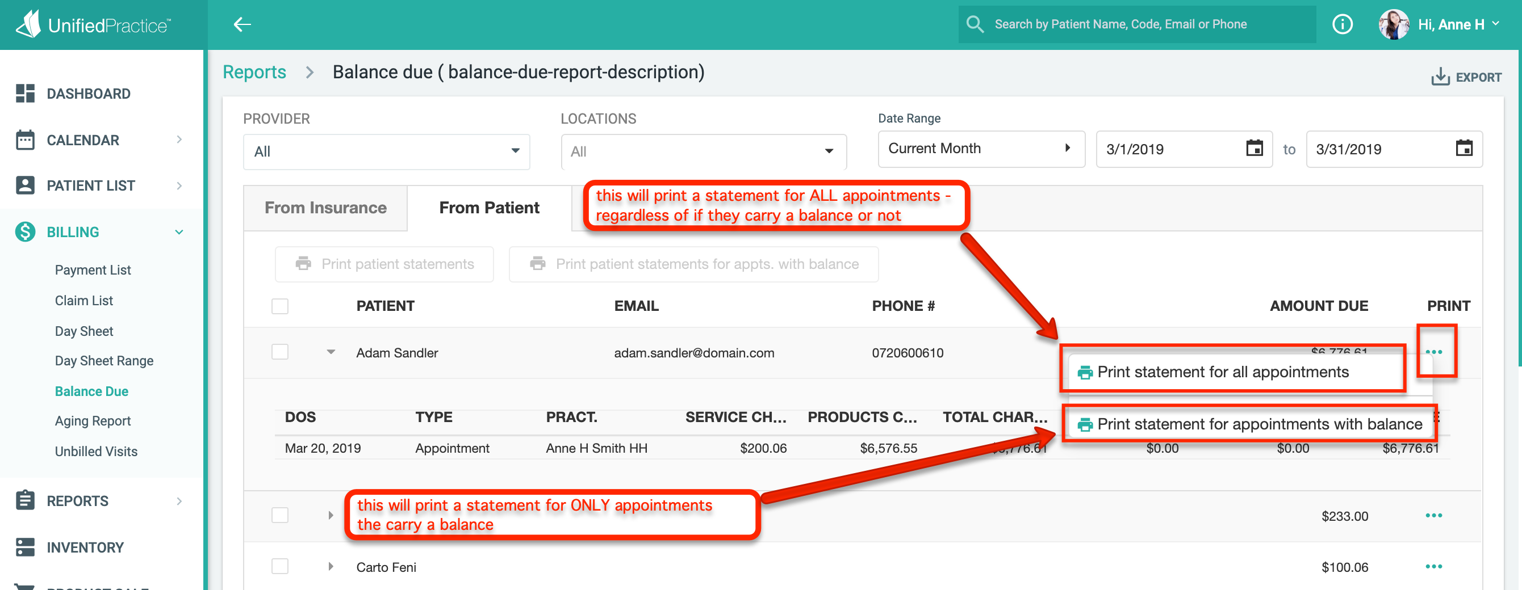The image size is (1522, 590).
Task: Click the Dashboard grid icon
Action: coord(25,93)
